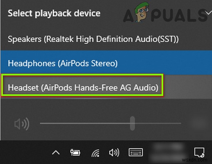Mute audio using the flyout speaker icon
212x164 pixels.
point(22,124)
